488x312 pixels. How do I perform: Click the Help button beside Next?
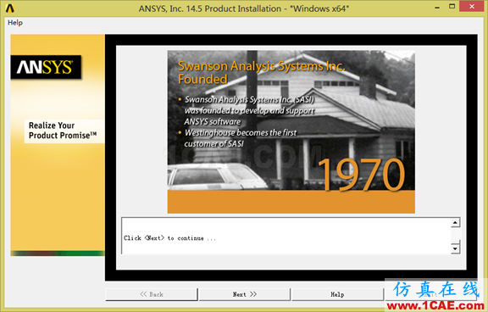click(x=337, y=294)
